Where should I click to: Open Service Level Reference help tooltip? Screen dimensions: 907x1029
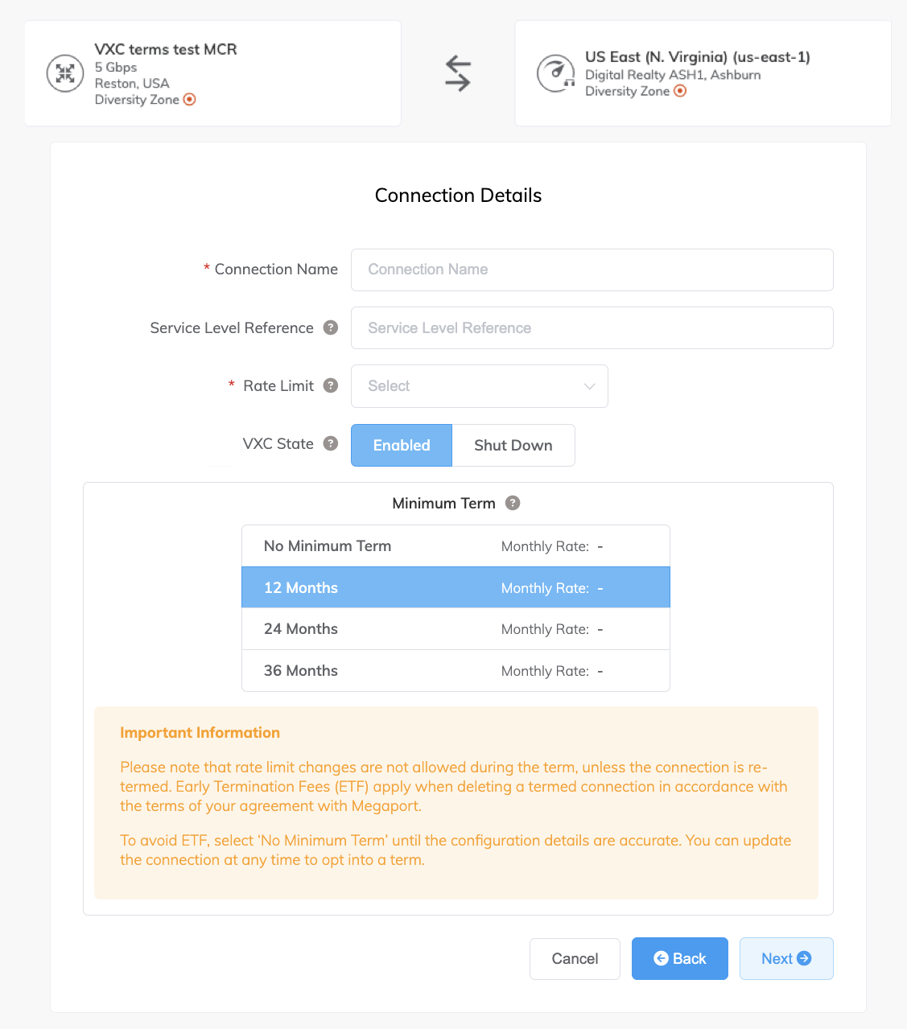(331, 327)
